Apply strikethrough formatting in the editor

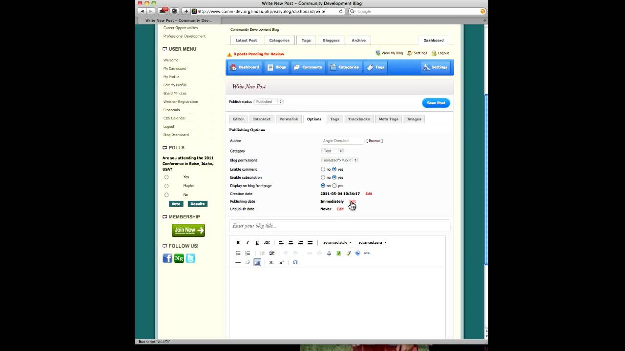(267, 242)
